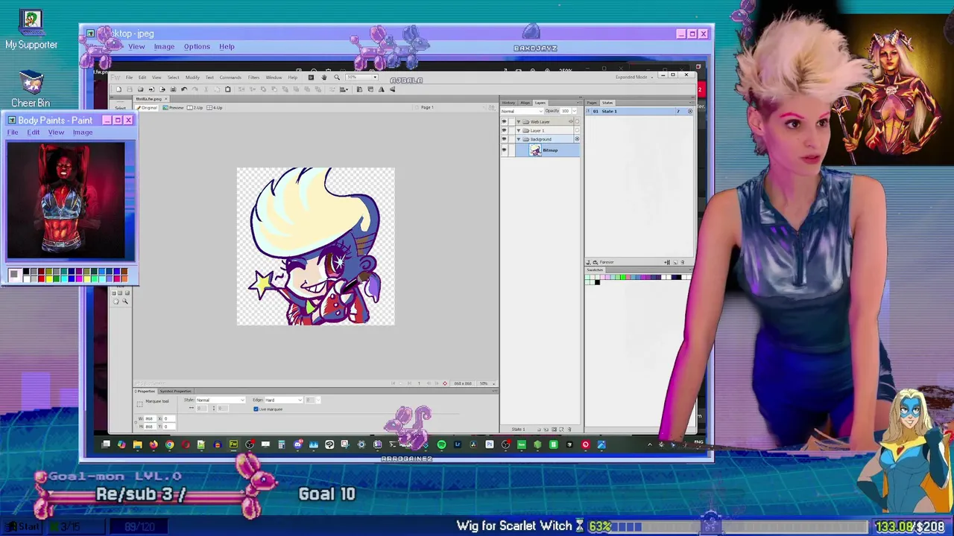
Task: Set Layer 1 as the active target circle
Action: 577,130
